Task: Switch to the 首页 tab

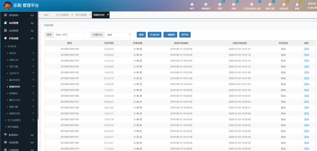Action: click(46, 15)
